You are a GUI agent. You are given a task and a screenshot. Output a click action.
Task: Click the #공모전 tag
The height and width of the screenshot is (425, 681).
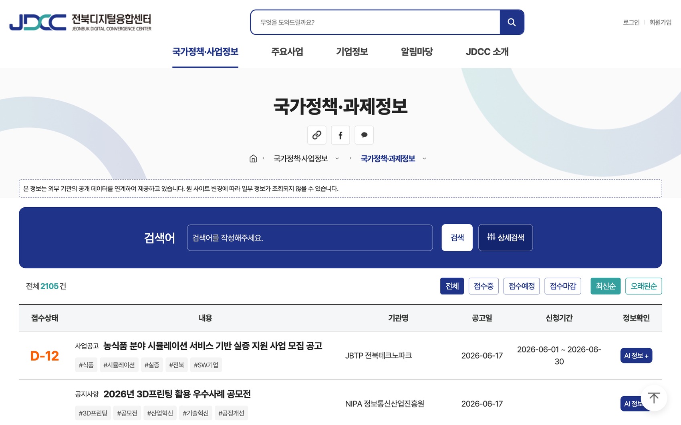click(x=127, y=413)
